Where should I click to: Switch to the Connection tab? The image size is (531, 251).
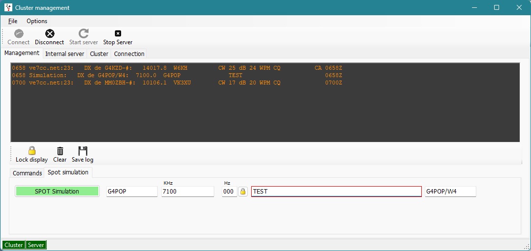129,54
